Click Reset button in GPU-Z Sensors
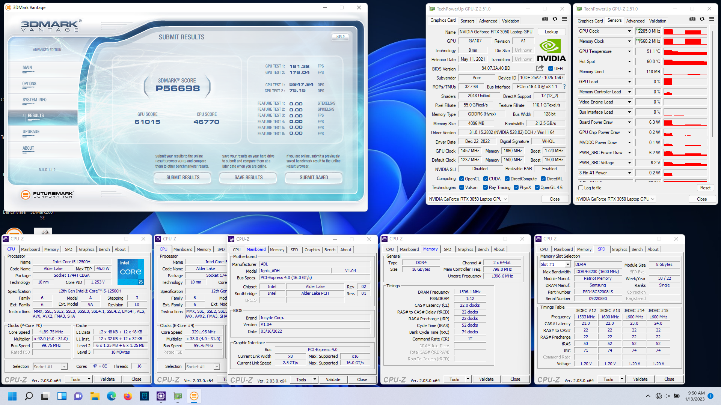 (705, 188)
